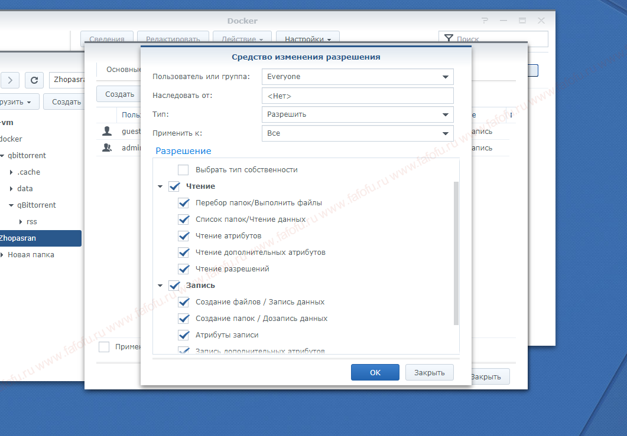Viewport: 627px width, 436px height.
Task: Collapse the qbittorrent folder in the tree
Action: (2, 156)
